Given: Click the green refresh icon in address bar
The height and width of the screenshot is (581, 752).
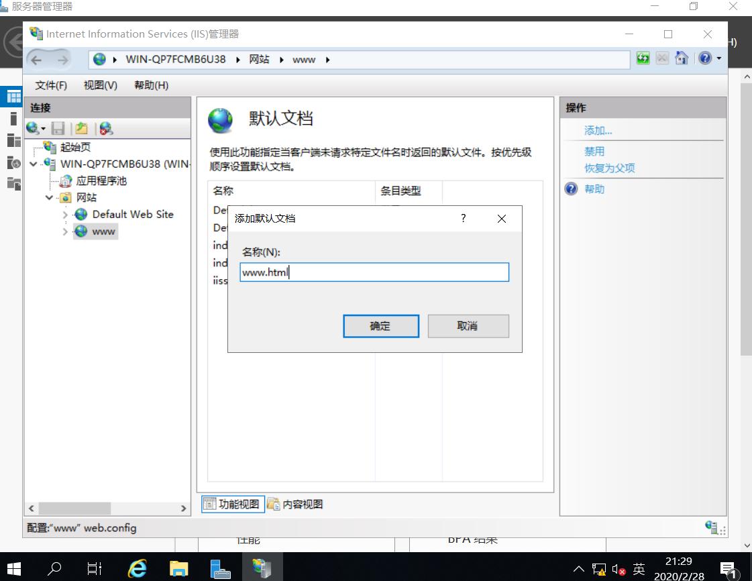Looking at the screenshot, I should [x=643, y=58].
